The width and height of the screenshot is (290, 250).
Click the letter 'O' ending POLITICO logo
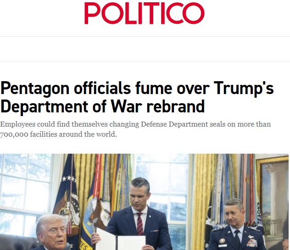(x=194, y=13)
